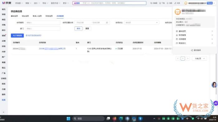The width and height of the screenshot is (218, 122).
Task: Open the 2026年 contract name link
Action: pos(52,49)
